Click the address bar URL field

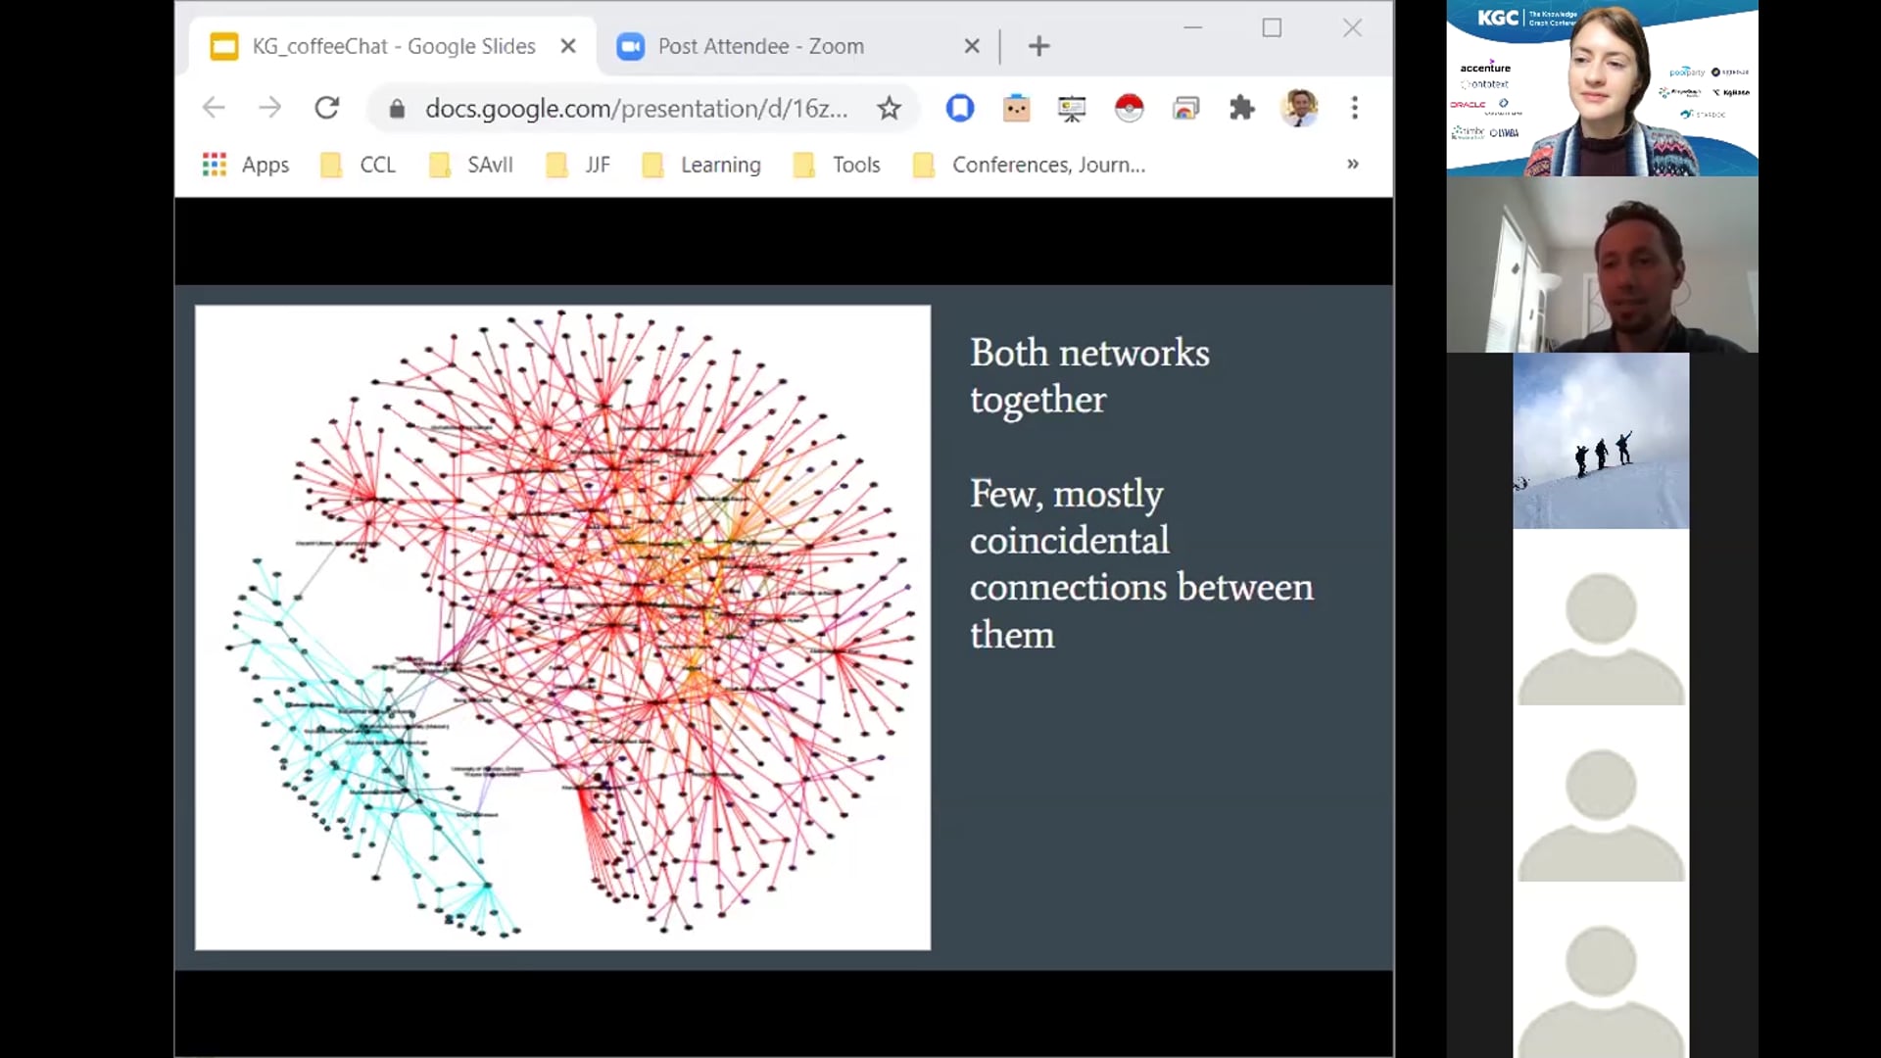point(637,108)
